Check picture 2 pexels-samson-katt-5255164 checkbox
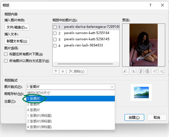The height and width of the screenshot is (137, 169). point(55,33)
